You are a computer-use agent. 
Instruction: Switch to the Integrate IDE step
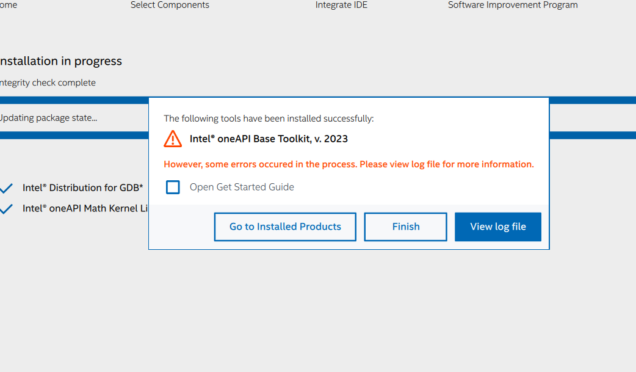click(341, 5)
